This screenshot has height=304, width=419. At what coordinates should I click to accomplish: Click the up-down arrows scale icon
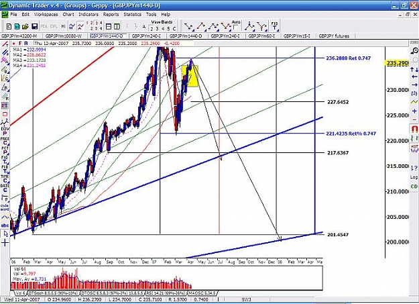coord(414,70)
